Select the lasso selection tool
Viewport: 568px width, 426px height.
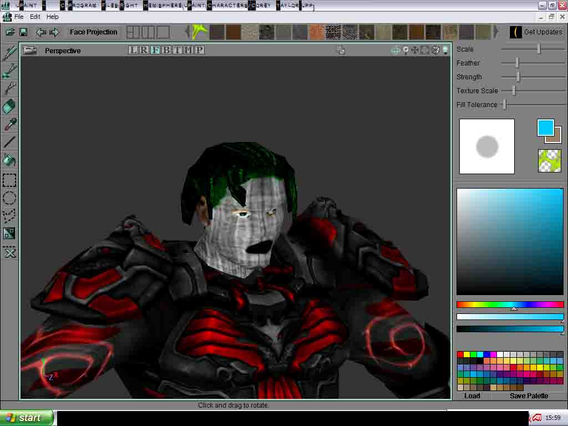[9, 215]
